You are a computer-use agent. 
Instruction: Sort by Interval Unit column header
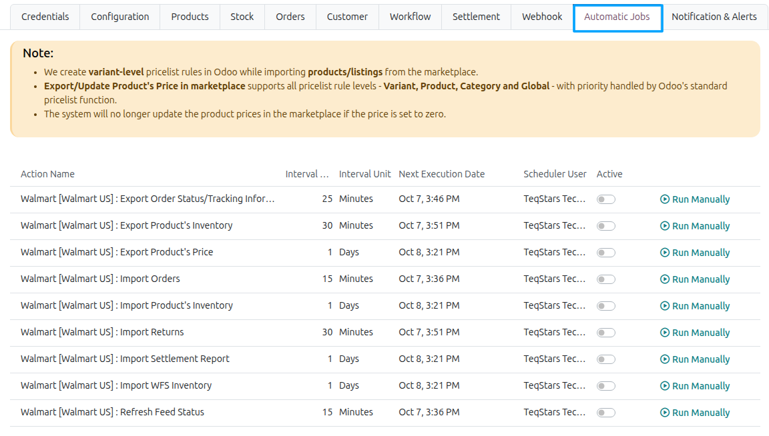[x=365, y=174]
